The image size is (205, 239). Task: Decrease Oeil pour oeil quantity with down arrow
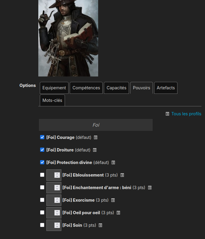coord(57,214)
